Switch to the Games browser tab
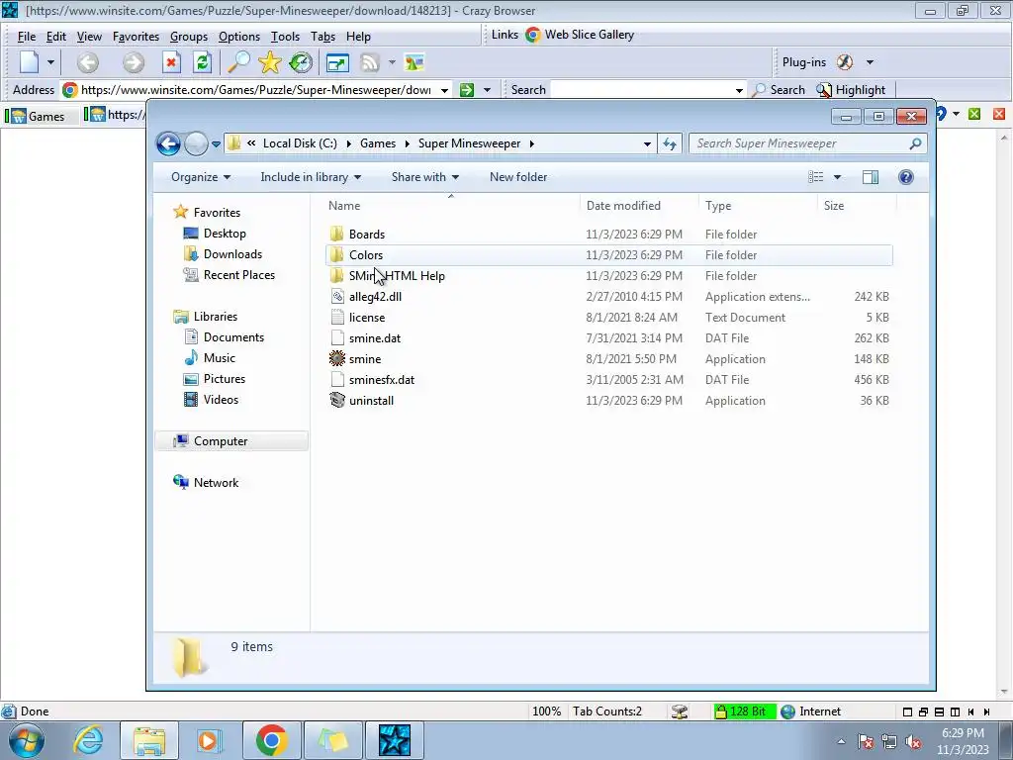This screenshot has width=1013, height=760. 39,117
